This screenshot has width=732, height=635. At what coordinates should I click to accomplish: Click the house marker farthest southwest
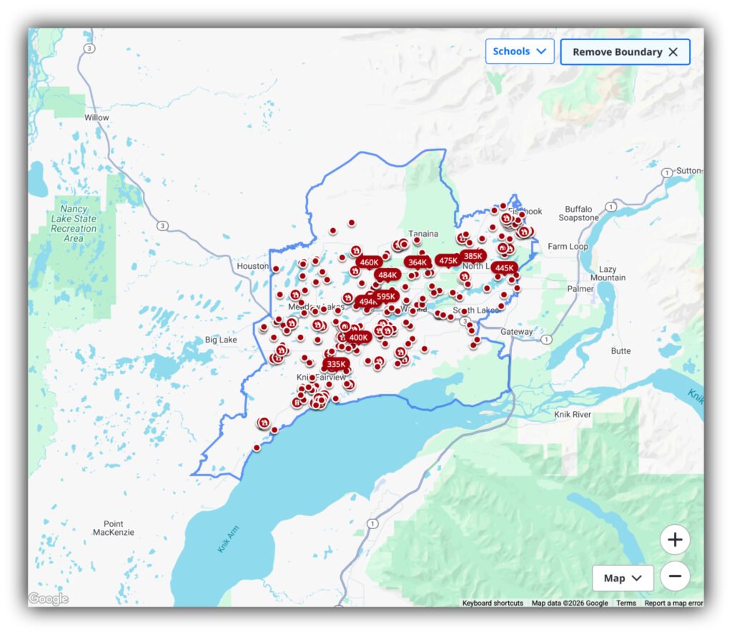(x=264, y=423)
